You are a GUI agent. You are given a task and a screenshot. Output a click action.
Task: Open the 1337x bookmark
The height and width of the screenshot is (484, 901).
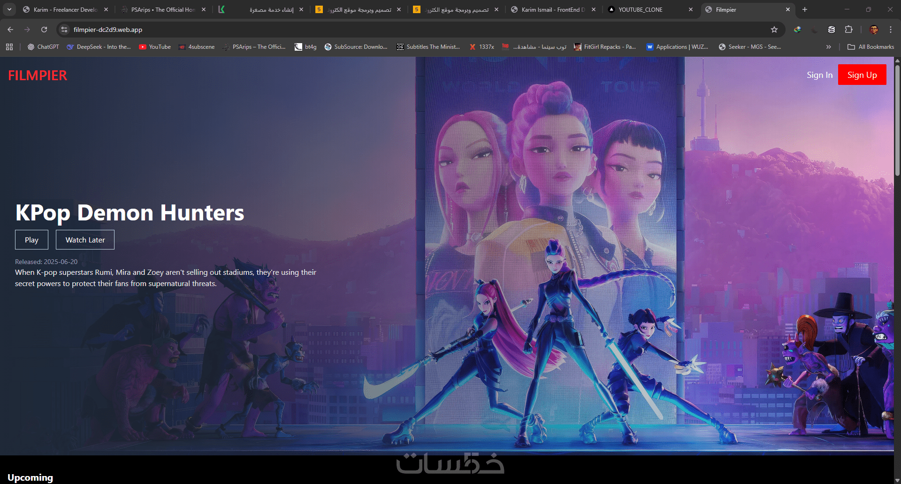(482, 47)
